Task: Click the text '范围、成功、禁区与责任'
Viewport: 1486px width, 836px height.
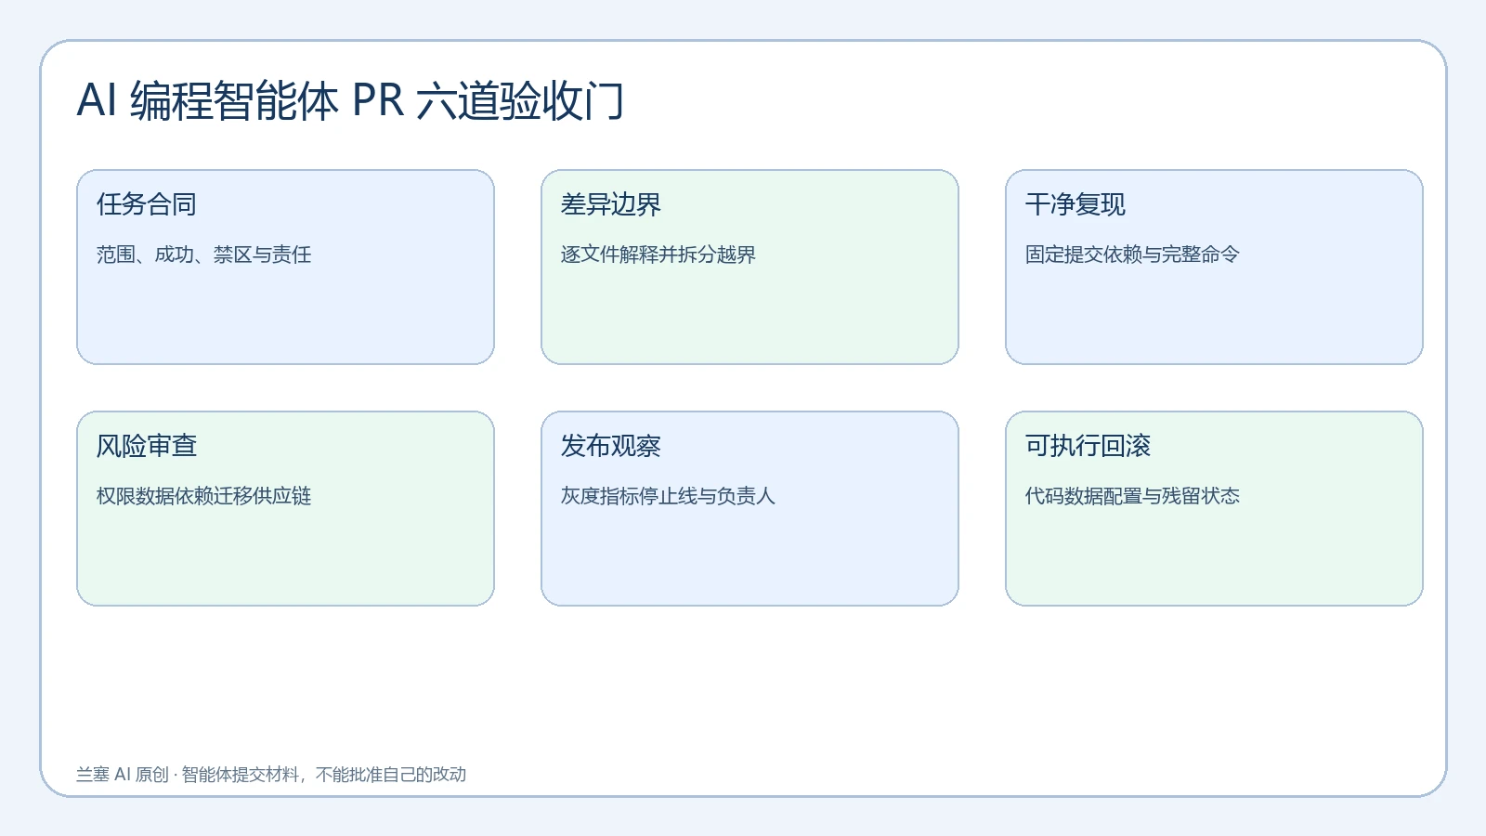Action: click(204, 255)
